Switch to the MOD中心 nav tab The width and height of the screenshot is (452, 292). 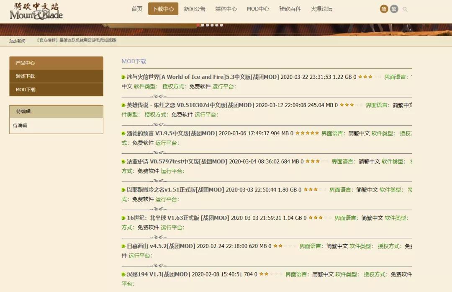[257, 8]
